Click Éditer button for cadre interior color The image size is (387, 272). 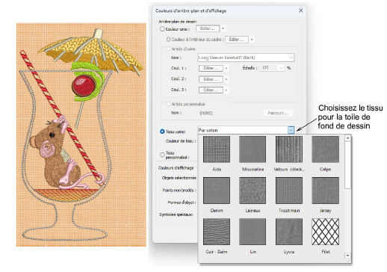pos(236,40)
